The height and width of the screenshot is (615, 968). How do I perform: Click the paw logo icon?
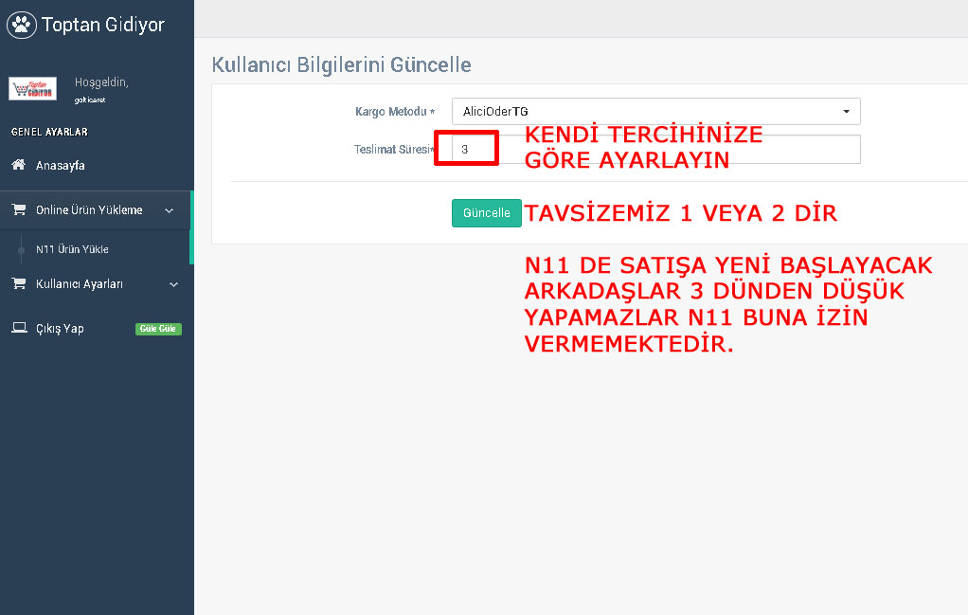point(21,25)
